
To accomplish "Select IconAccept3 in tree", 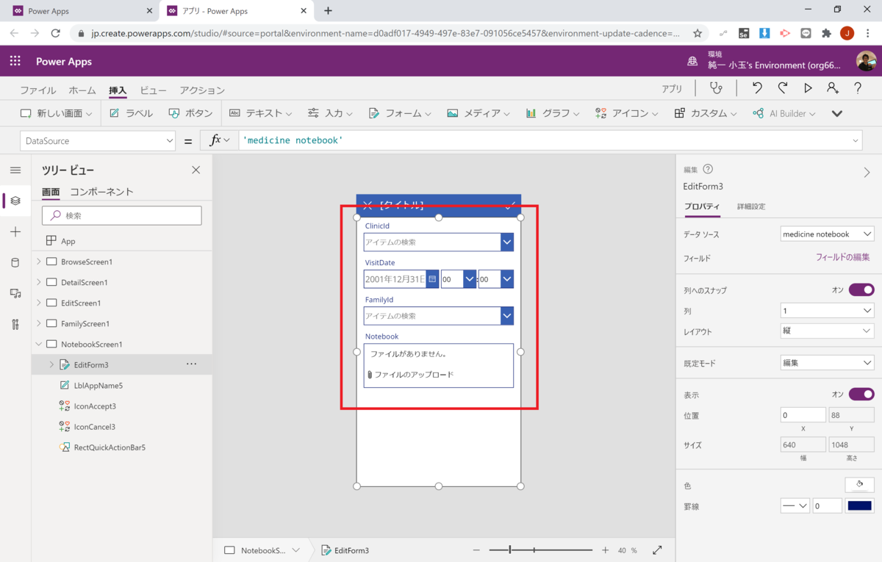I will [95, 406].
